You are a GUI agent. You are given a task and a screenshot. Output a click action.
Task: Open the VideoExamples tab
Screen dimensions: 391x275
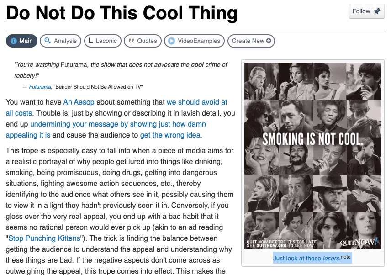[x=194, y=41]
